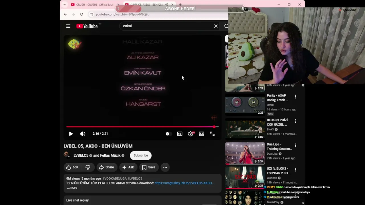Mute the video with the speaker icon
The width and height of the screenshot is (365, 205).
point(83,134)
